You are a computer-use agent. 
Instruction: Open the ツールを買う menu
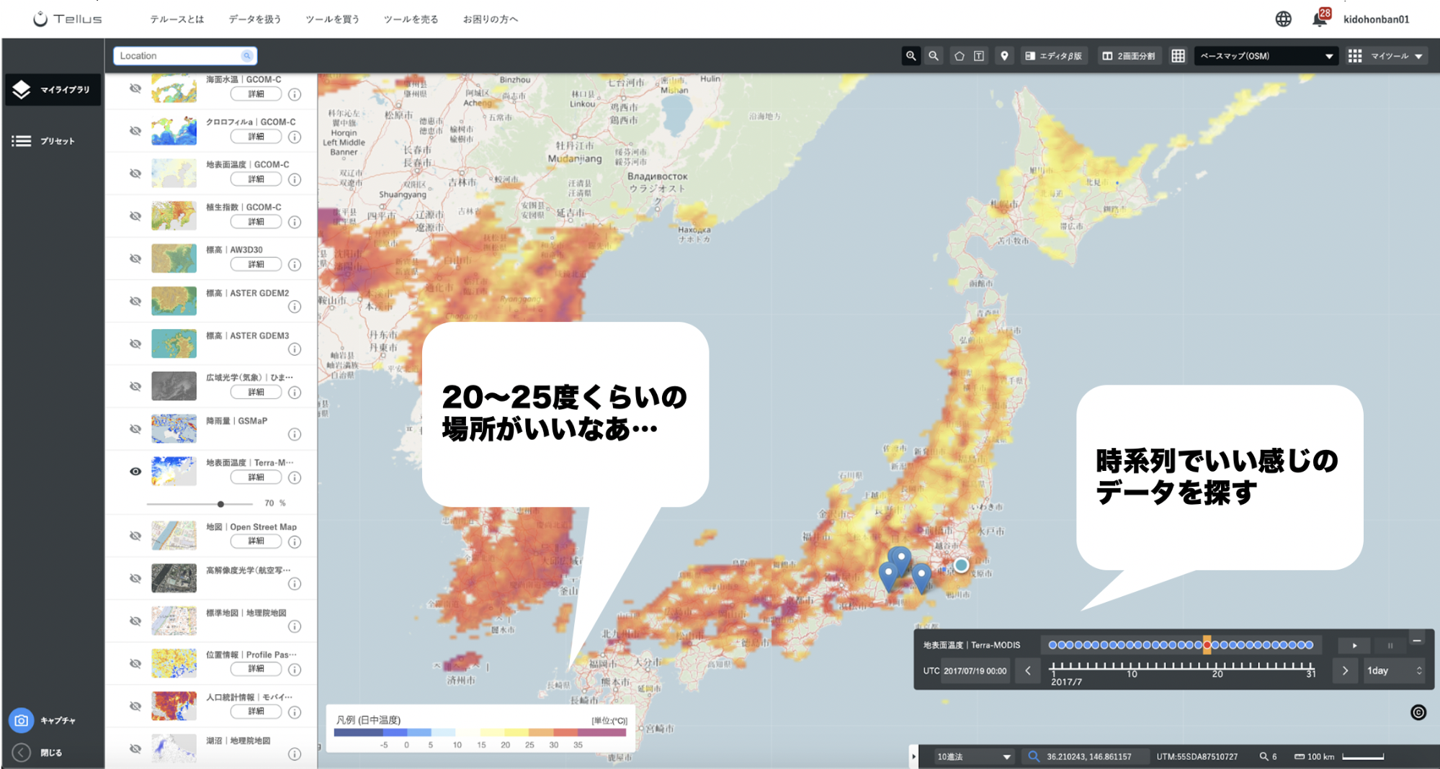click(x=333, y=19)
